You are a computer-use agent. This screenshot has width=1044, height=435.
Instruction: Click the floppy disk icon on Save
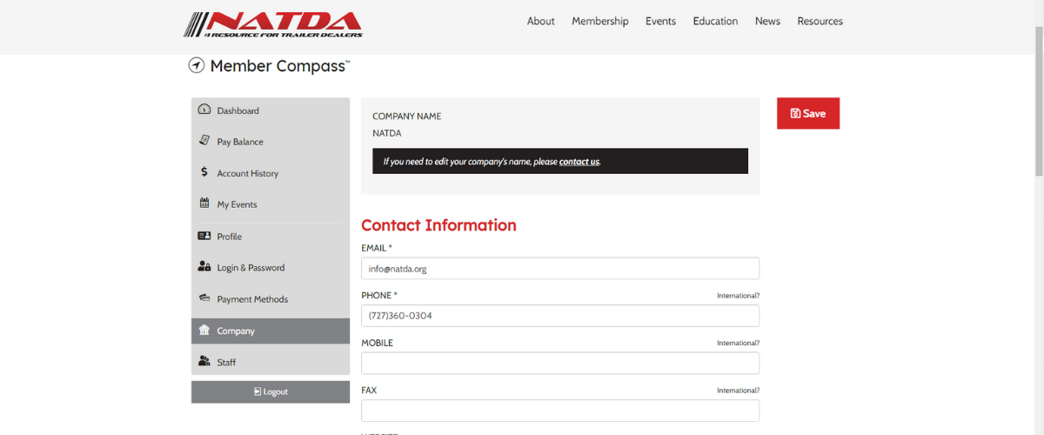point(795,113)
